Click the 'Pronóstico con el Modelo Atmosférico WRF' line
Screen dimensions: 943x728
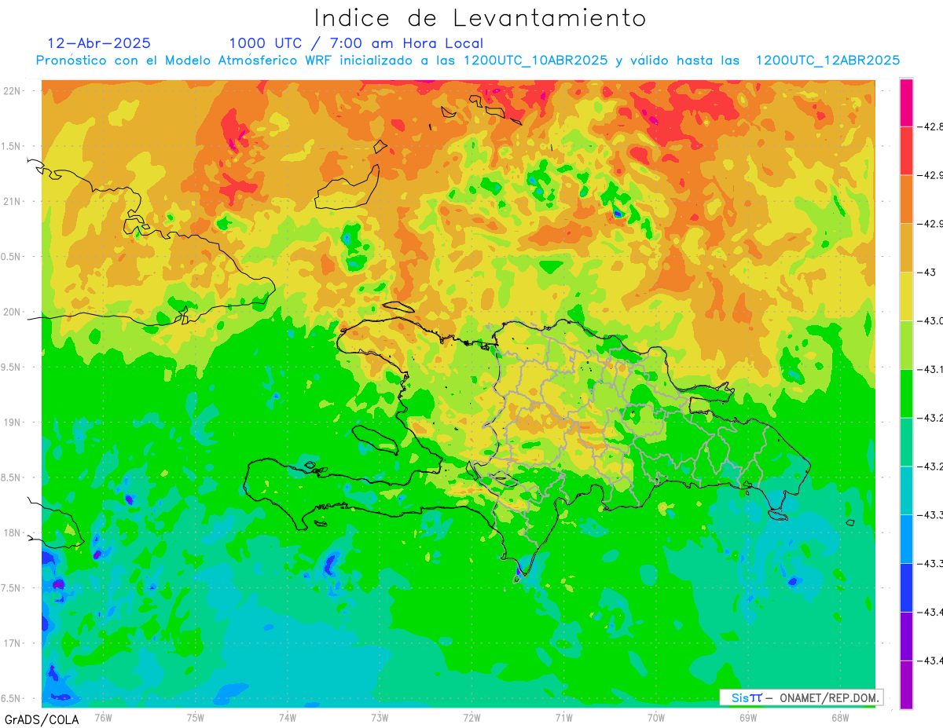pyautogui.click(x=468, y=60)
